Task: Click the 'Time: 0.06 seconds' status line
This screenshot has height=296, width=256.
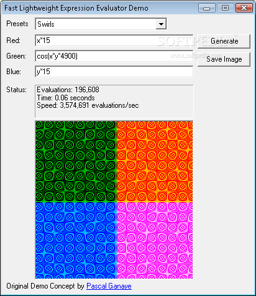Action: 66,98
